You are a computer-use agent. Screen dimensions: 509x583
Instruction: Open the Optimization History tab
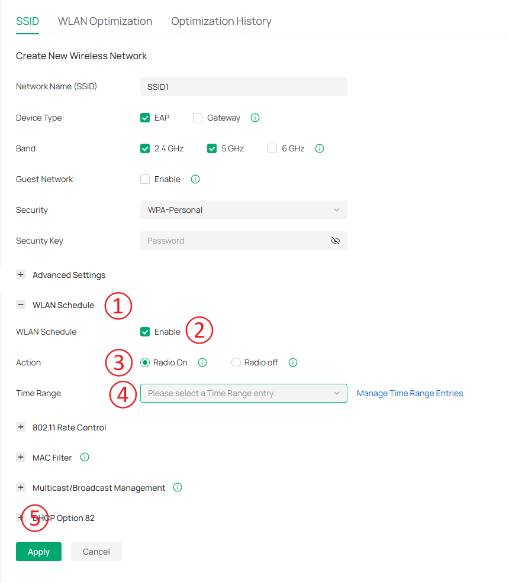point(221,21)
